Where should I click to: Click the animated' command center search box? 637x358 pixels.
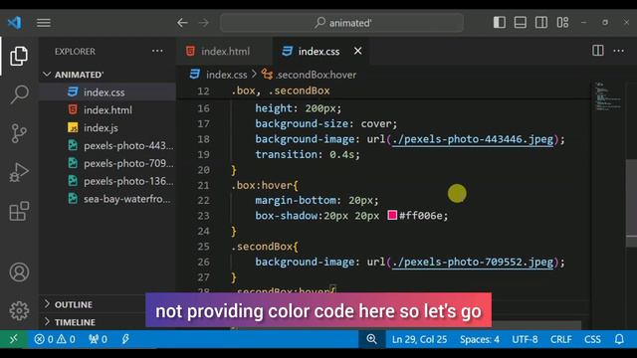pyautogui.click(x=341, y=23)
